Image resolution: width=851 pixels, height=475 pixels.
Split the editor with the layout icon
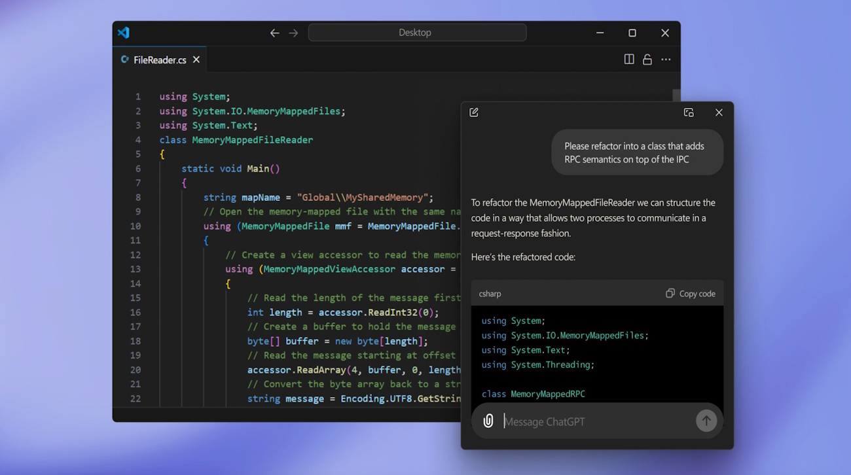point(629,60)
